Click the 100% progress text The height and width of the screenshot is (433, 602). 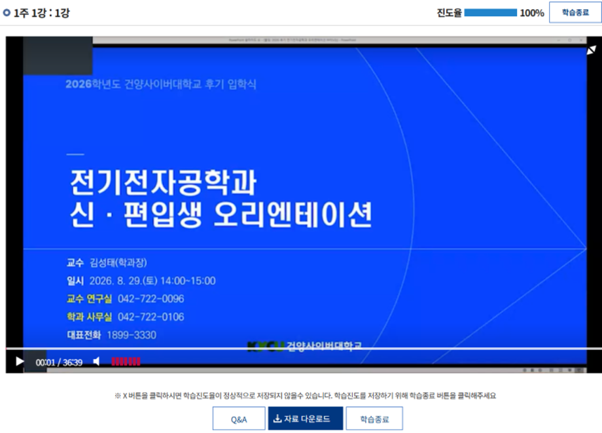[532, 13]
